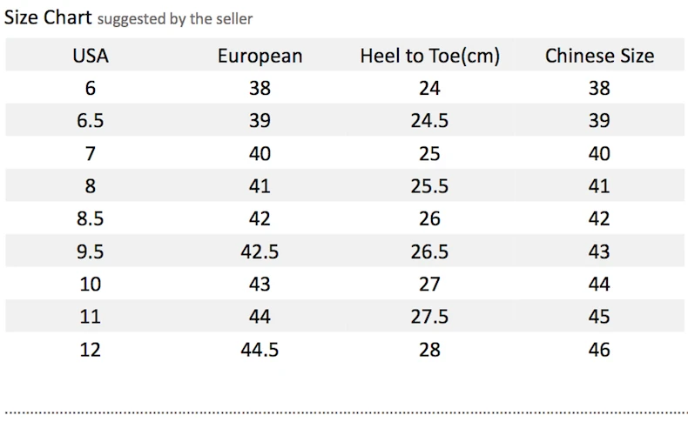Image resolution: width=688 pixels, height=429 pixels.
Task: Select the 25.5 heel to toe value
Action: click(x=429, y=186)
